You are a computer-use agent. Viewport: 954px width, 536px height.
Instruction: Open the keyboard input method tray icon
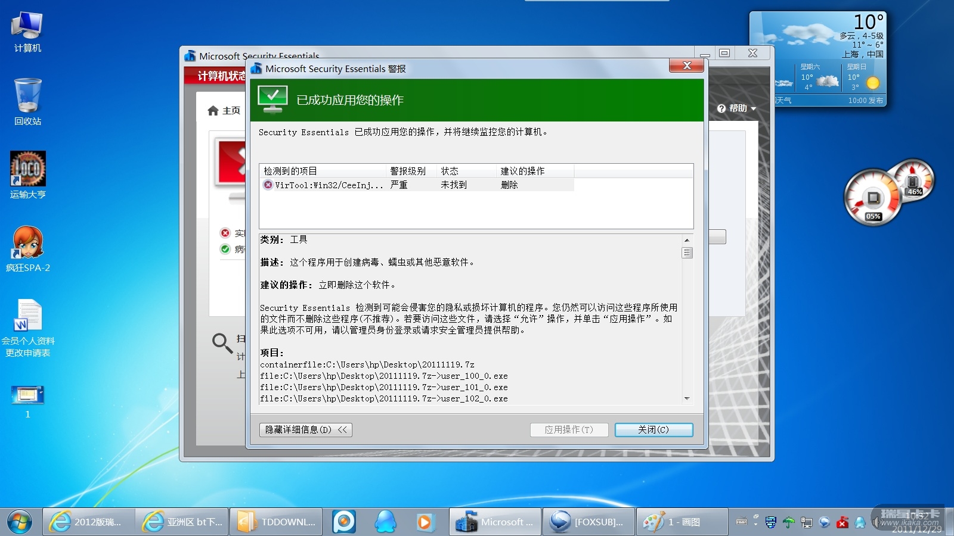tap(742, 522)
